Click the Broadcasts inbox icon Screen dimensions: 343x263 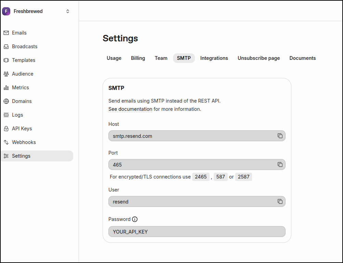point(6,47)
